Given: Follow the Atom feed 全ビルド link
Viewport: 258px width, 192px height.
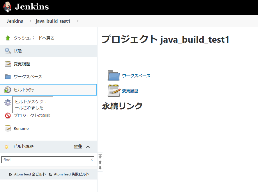Looking at the screenshot, I should click(x=30, y=174).
